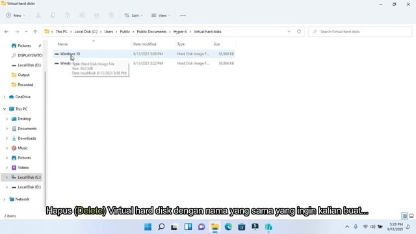Open the address bar history dropdown

pos(289,32)
